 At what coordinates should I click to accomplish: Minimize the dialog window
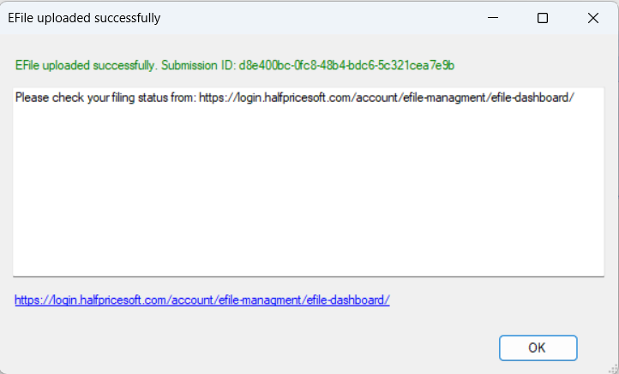click(x=492, y=18)
